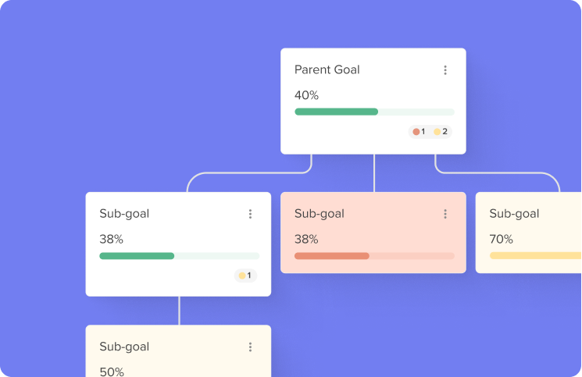This screenshot has height=377, width=582.
Task: Click the connector line below the white Sub-goal
Action: coord(179,311)
